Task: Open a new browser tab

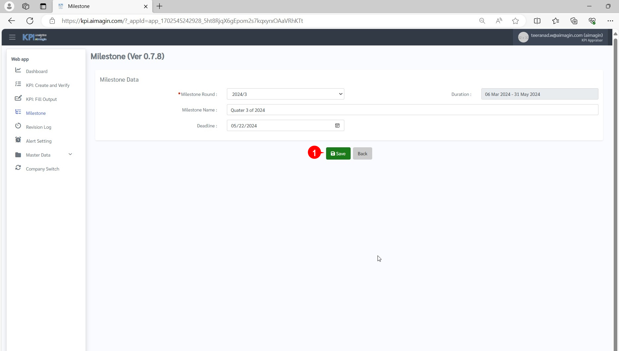Action: coord(160,6)
